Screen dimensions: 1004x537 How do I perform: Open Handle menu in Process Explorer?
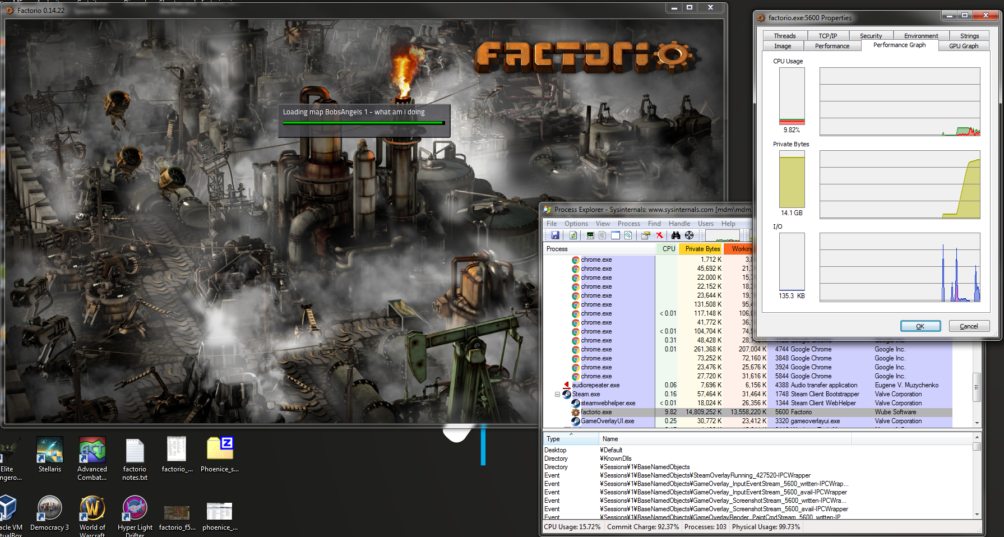pyautogui.click(x=679, y=224)
